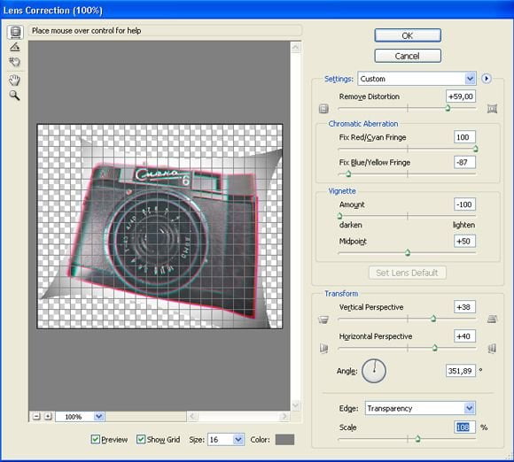This screenshot has height=462, width=514.
Task: Click the zoom out minus button
Action: pos(36,416)
